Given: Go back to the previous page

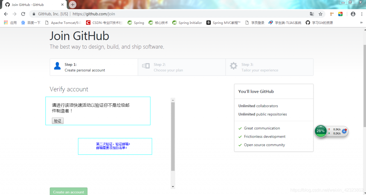Looking at the screenshot, I should click(x=6, y=14).
